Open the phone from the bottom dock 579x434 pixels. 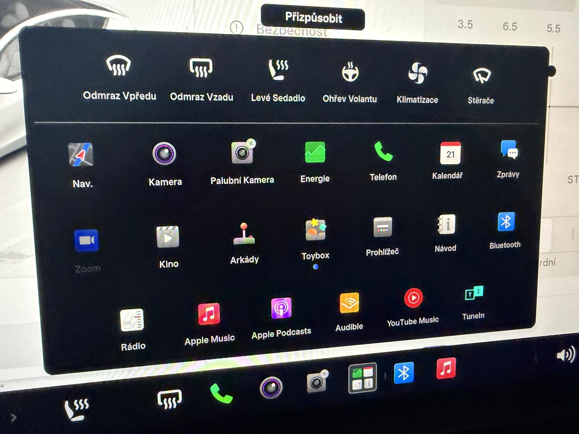click(221, 393)
